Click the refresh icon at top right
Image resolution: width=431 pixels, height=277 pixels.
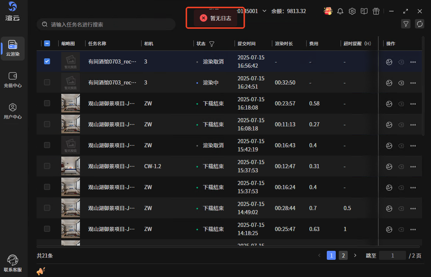click(x=419, y=24)
